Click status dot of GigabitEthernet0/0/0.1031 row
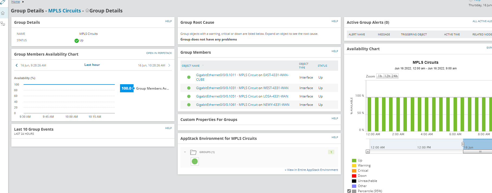Screen dimensions: 492x193 189,88
